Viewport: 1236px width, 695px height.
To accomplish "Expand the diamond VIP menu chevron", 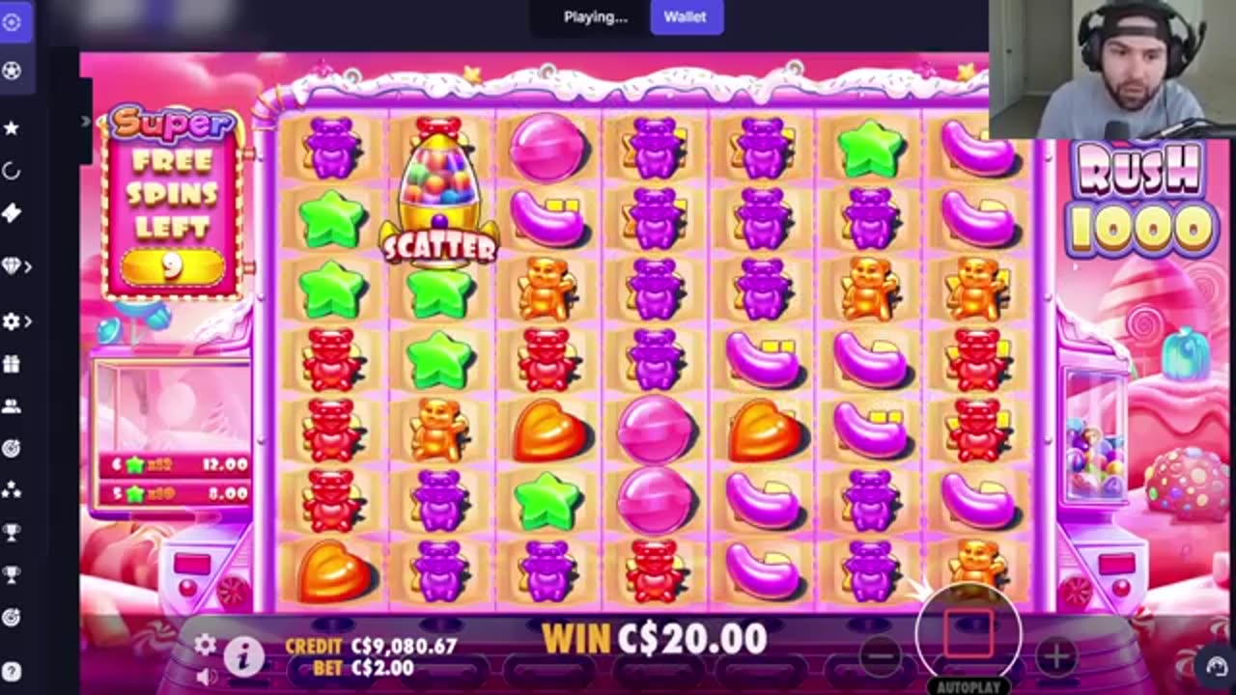I will point(28,266).
